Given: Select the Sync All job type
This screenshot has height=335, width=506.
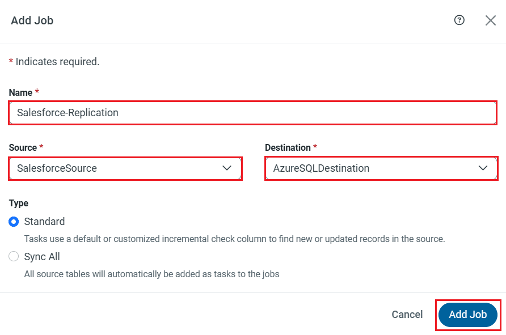Looking at the screenshot, I should tap(14, 256).
